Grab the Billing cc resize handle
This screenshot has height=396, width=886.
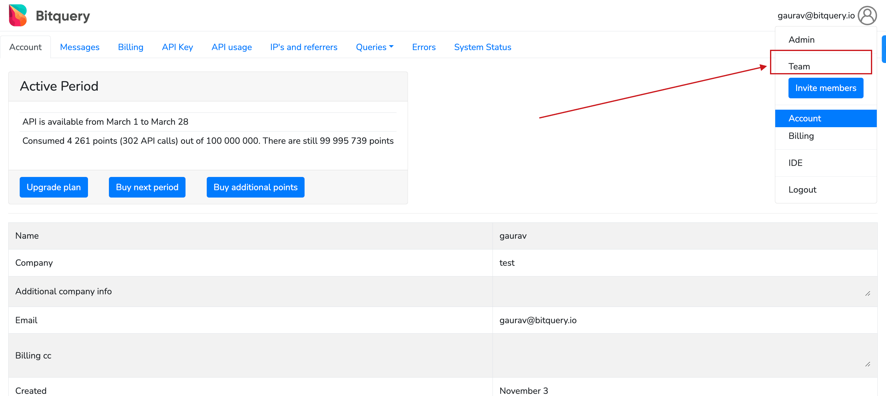tap(868, 364)
